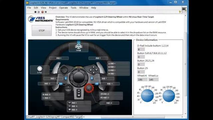This screenshot has height=120, width=213.
Task: Click the Wheel.Lo field showing 145
Action: (x=153, y=79)
